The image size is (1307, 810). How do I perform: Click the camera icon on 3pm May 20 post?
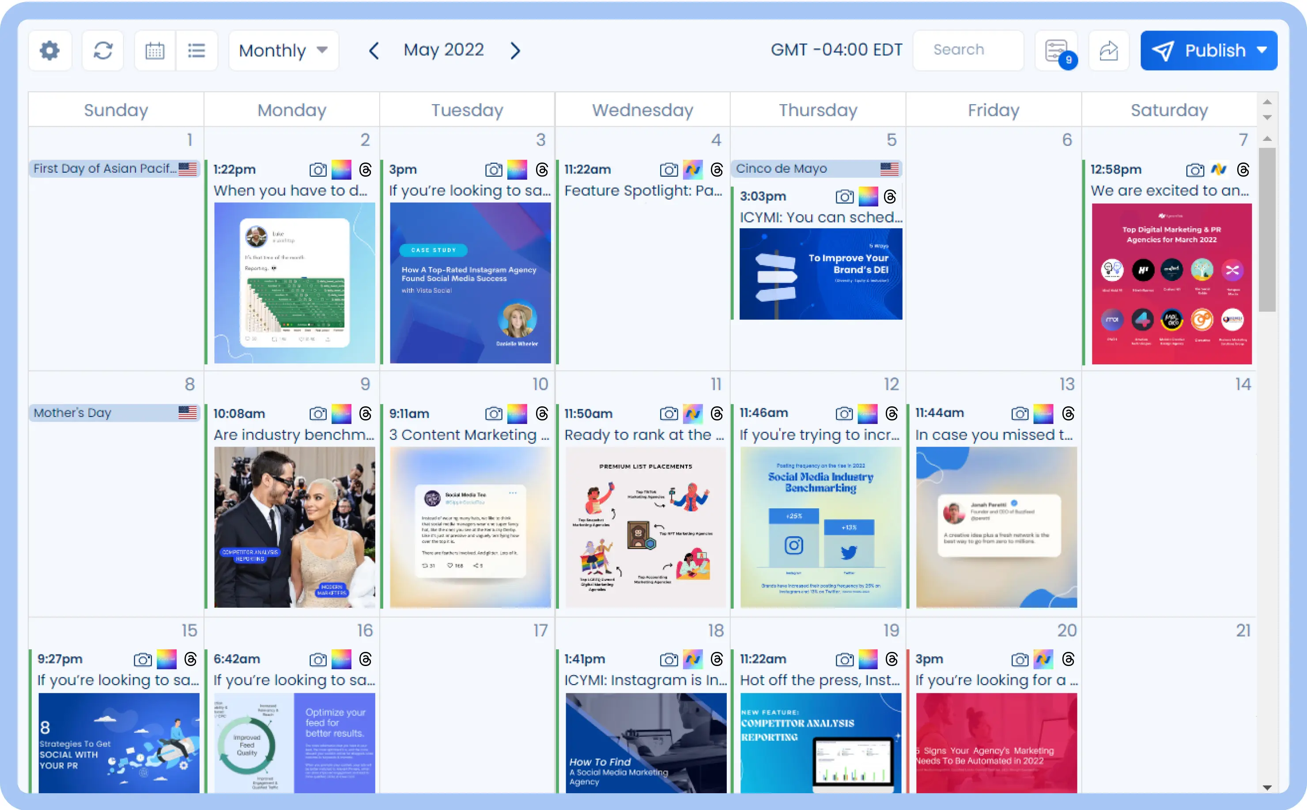click(1020, 659)
